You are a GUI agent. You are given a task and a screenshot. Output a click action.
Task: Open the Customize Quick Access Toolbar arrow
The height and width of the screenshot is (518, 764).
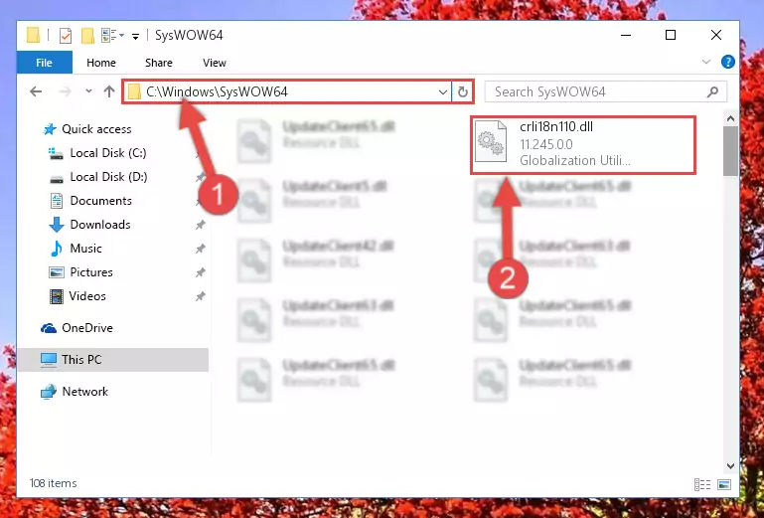[135, 36]
